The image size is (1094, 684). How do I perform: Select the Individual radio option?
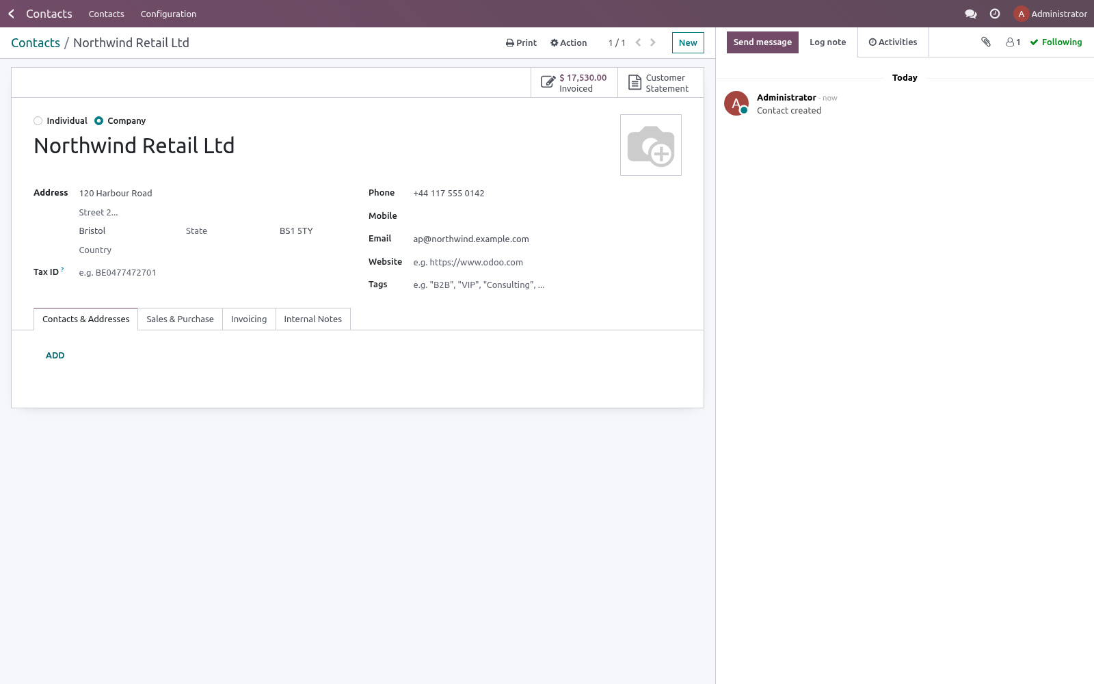pos(38,121)
